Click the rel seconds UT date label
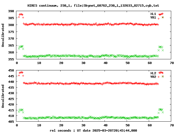177x133 pixels. point(93,131)
